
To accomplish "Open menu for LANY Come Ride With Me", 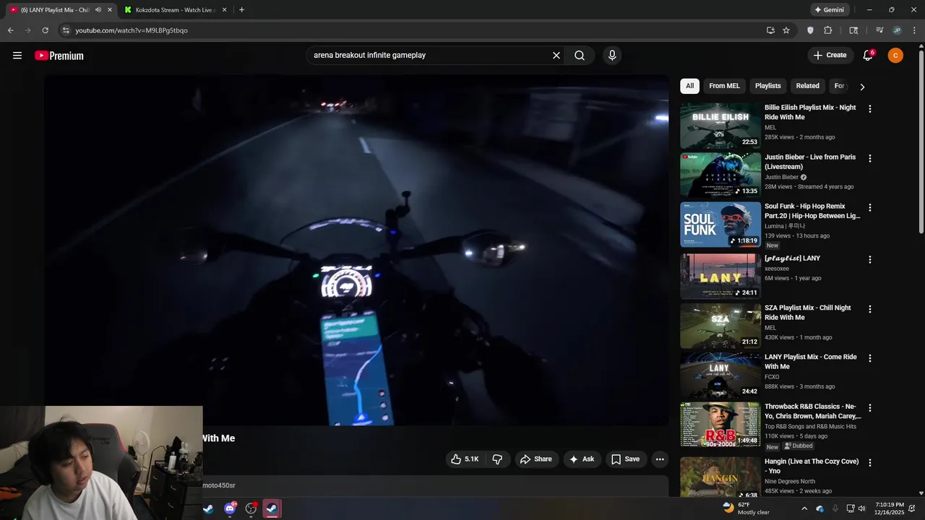I will tap(869, 358).
